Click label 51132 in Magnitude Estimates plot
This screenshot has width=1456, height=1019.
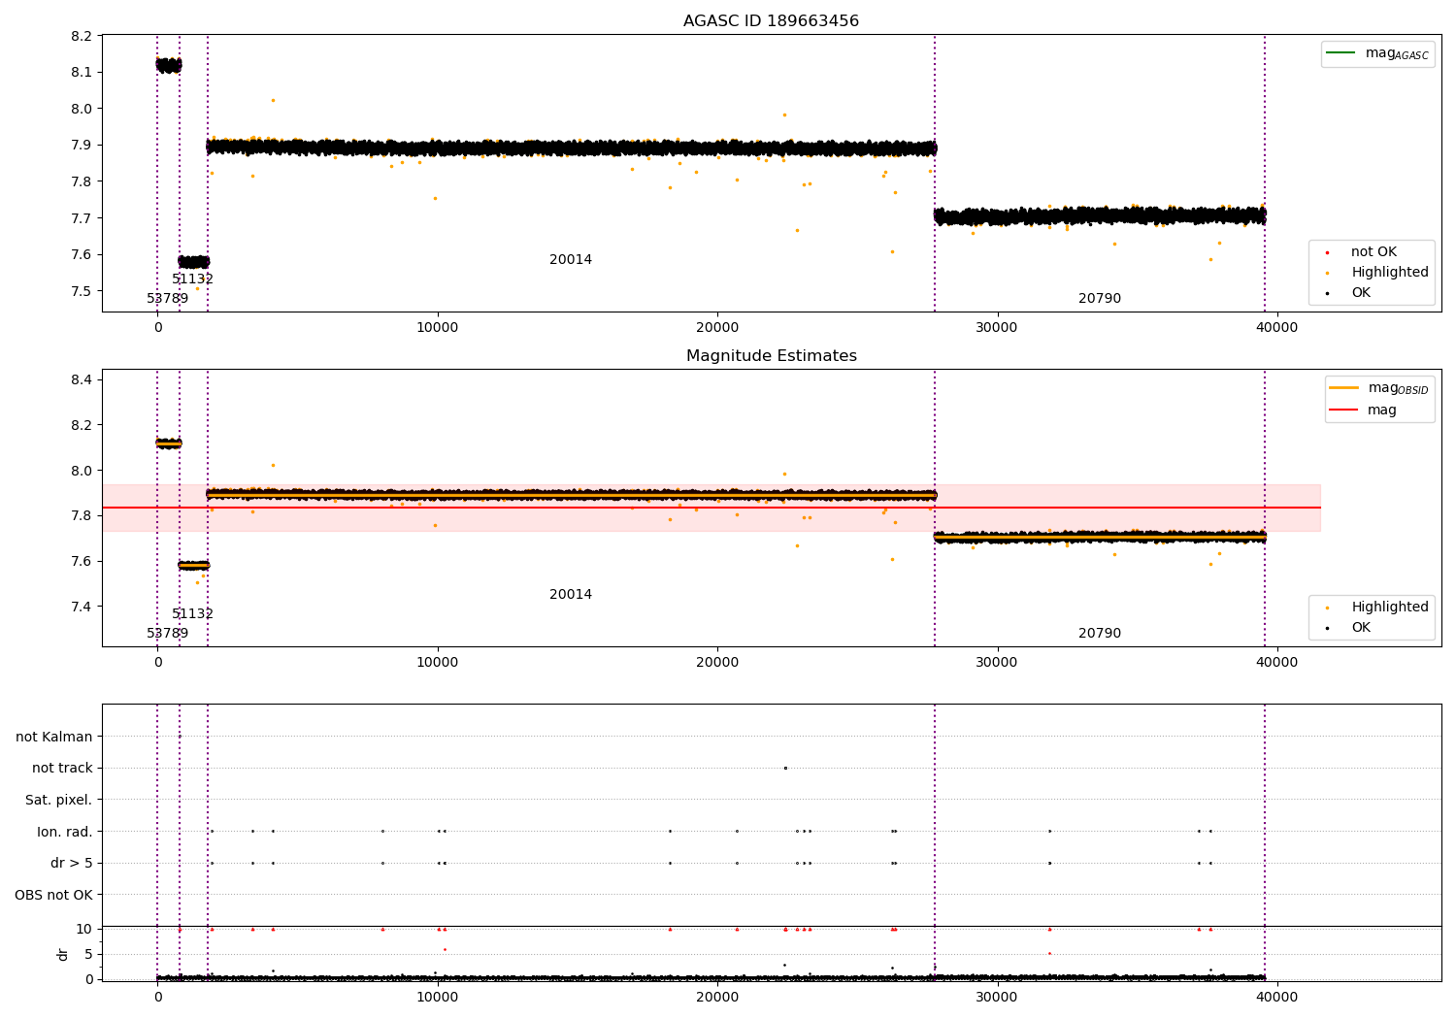[x=192, y=614]
